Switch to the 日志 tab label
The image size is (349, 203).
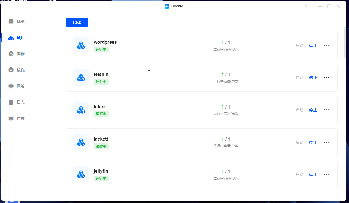tap(21, 102)
